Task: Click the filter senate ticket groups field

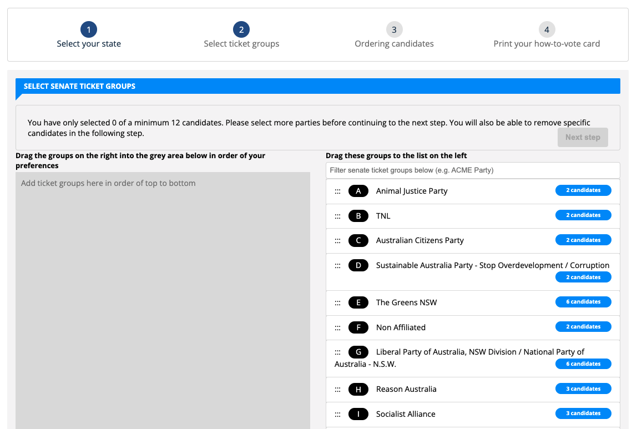Action: [x=473, y=170]
